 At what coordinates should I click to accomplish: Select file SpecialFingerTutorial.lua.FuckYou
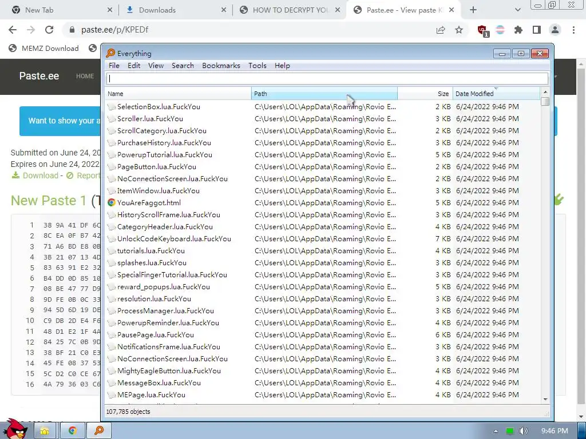point(172,275)
